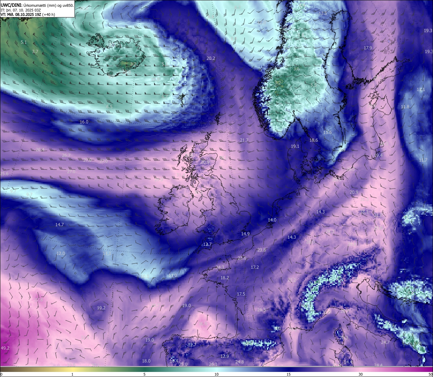This screenshot has height=377, width=433.
Task: Click the 12.9 value on the map
Action: point(225,356)
